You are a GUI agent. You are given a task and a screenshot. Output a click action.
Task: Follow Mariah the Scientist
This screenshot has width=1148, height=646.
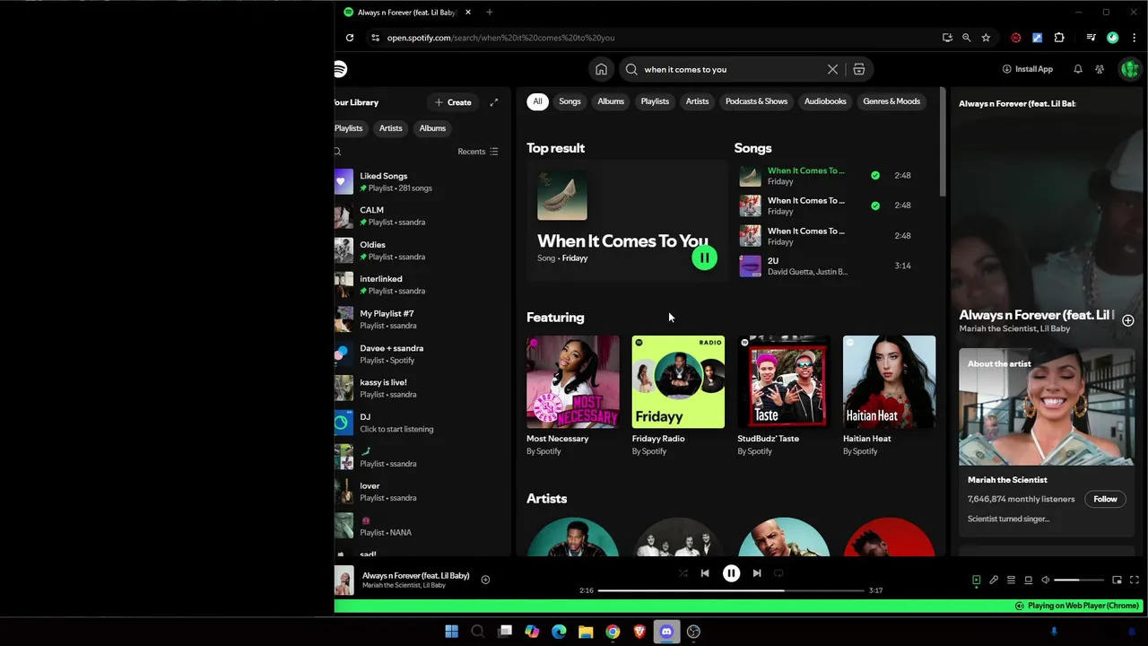pos(1105,499)
